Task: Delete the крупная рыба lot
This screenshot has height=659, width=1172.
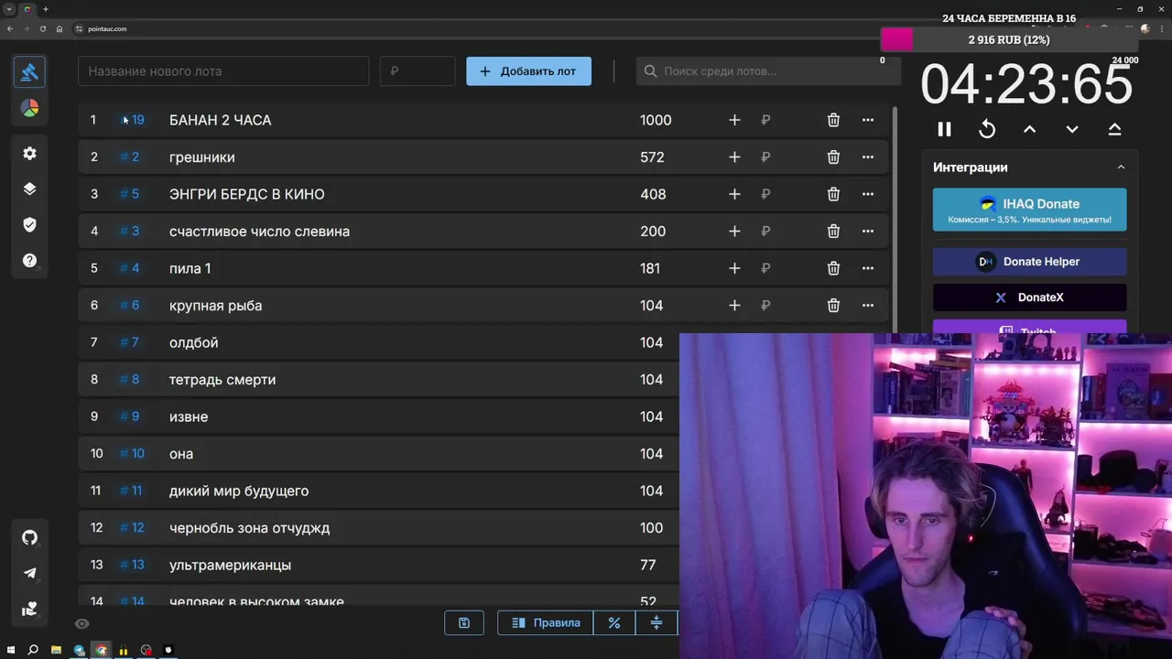Action: (833, 306)
